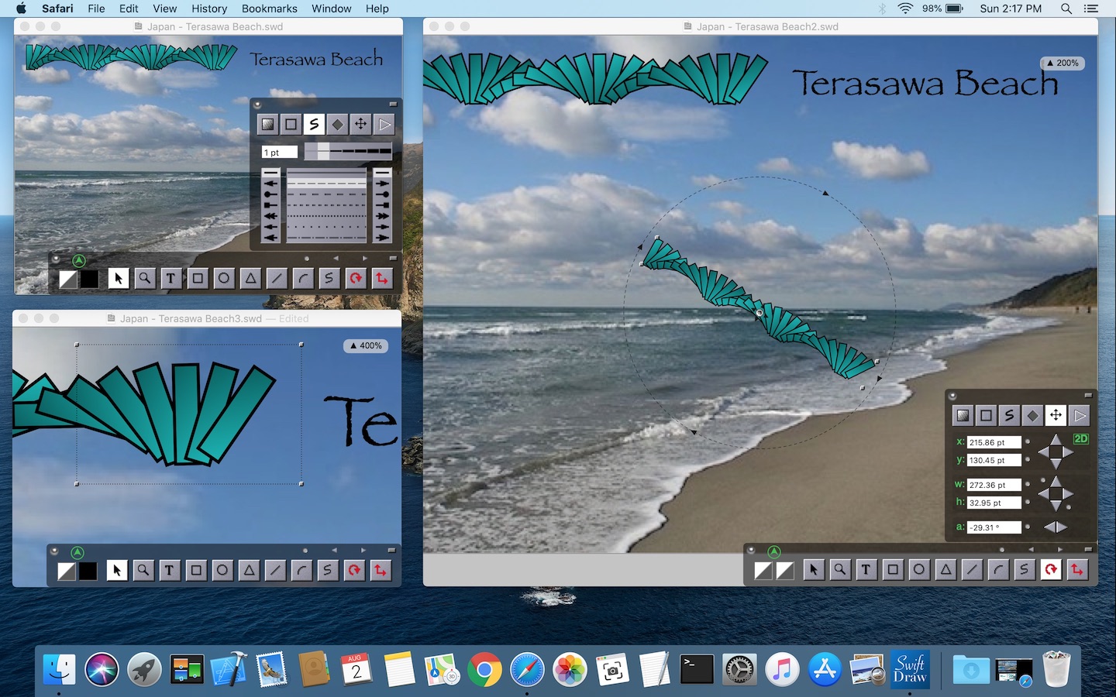
Task: Select the red connector tool in Beach.swd toolbar
Action: [381, 279]
